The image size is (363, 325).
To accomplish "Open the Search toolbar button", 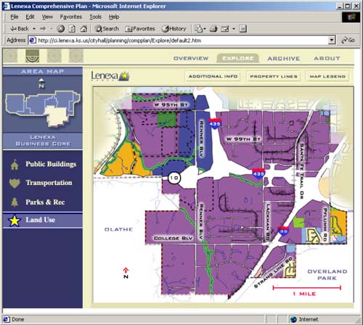I will (107, 29).
